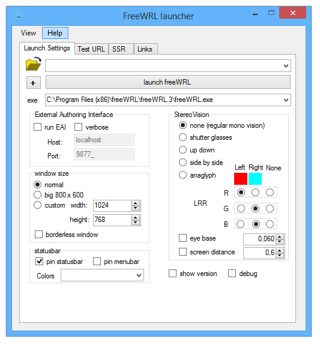Click the red Left color swatch
320x345 pixels.
coord(241,179)
